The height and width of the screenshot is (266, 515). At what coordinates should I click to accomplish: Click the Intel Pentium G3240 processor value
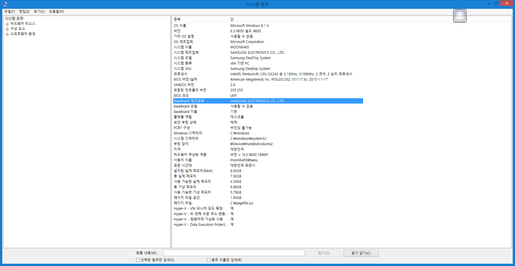coord(291,74)
